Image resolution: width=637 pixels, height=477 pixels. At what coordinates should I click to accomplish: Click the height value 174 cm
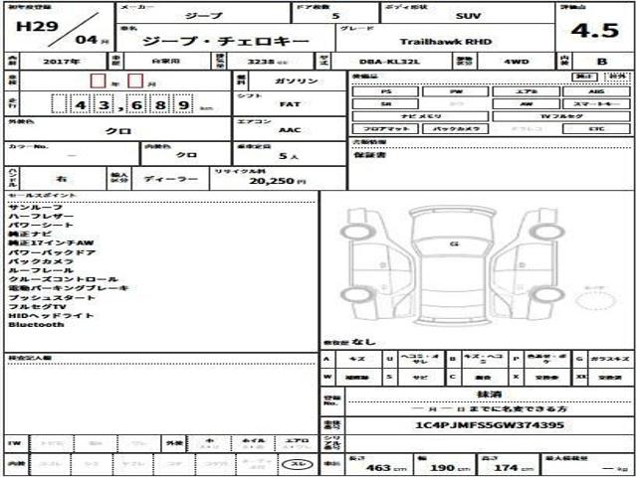(x=514, y=468)
